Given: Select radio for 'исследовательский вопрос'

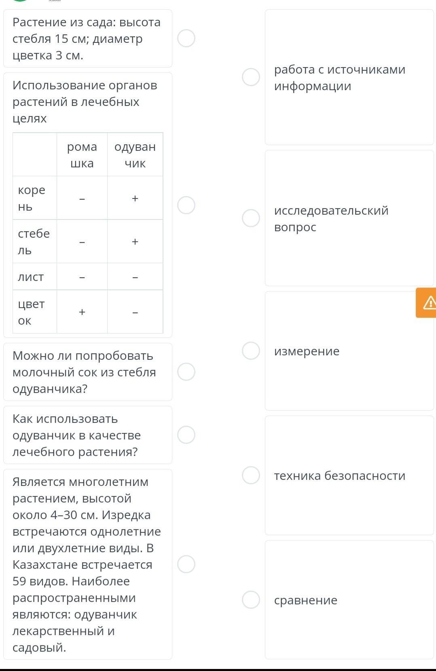Looking at the screenshot, I should tap(251, 218).
